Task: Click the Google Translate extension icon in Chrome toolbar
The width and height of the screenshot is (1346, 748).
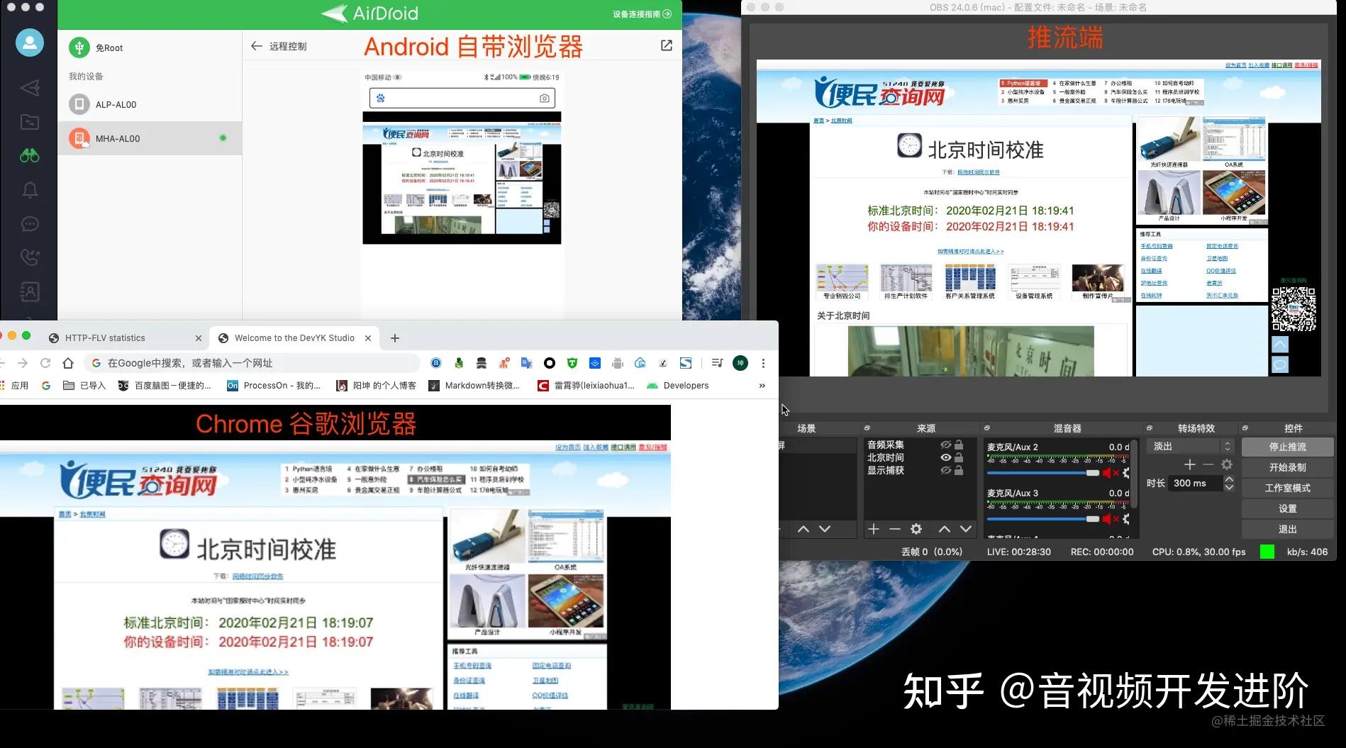Action: [x=526, y=363]
